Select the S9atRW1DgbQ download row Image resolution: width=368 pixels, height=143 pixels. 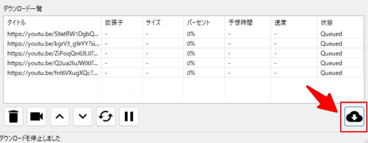(183, 34)
